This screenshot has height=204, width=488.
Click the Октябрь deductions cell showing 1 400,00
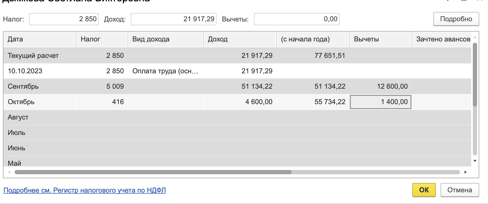pos(381,102)
